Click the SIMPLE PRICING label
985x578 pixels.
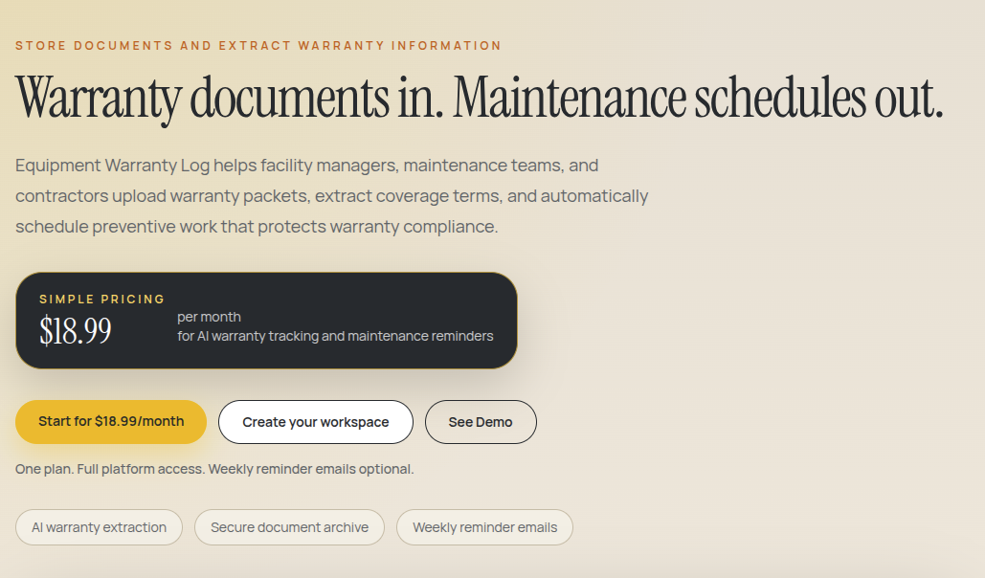(102, 299)
